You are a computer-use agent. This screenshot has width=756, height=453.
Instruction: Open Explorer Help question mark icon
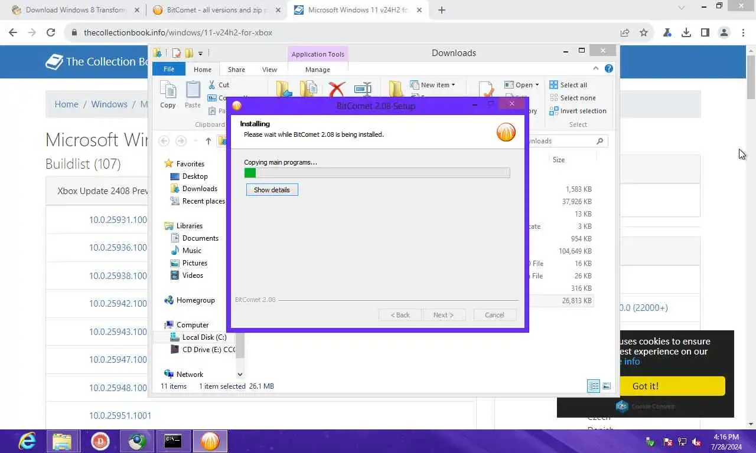[x=609, y=69]
